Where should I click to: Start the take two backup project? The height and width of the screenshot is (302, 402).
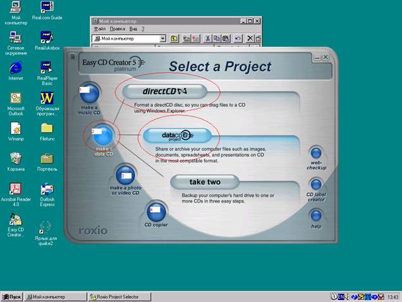[205, 182]
